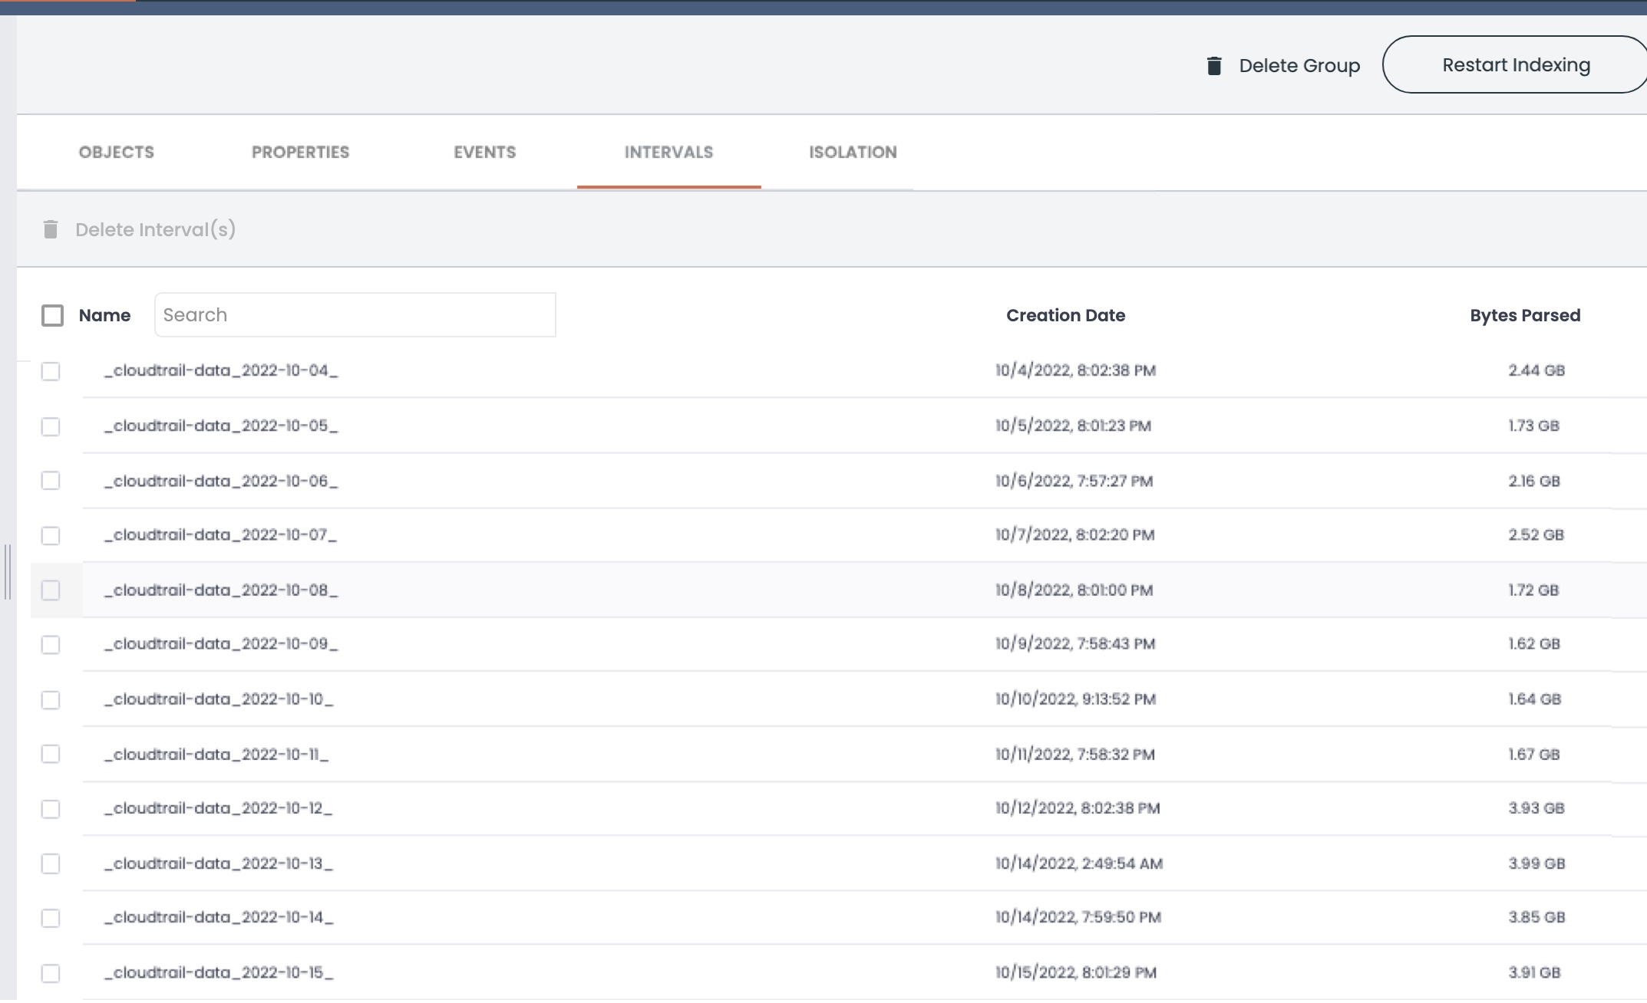Click the Delete Group trash icon
The image size is (1647, 1003).
pos(1214,66)
